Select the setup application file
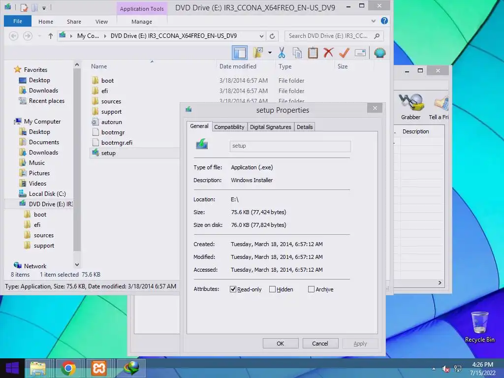The height and width of the screenshot is (378, 504). click(x=108, y=153)
